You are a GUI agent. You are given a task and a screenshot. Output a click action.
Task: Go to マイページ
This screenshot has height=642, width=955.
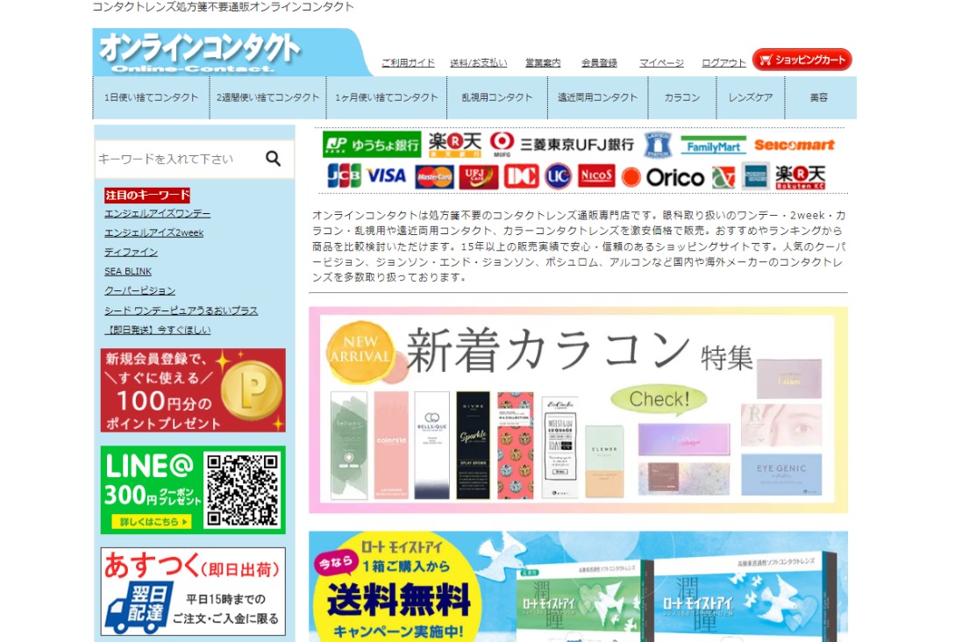[661, 63]
